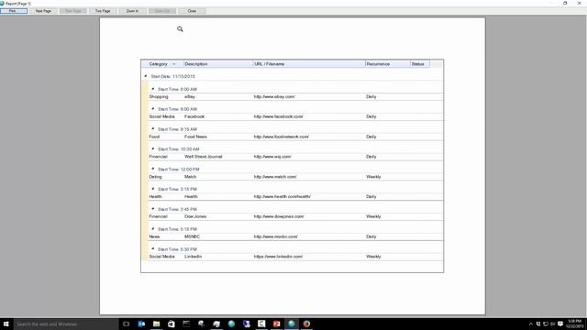Click the Print button in the toolbar

[14, 11]
